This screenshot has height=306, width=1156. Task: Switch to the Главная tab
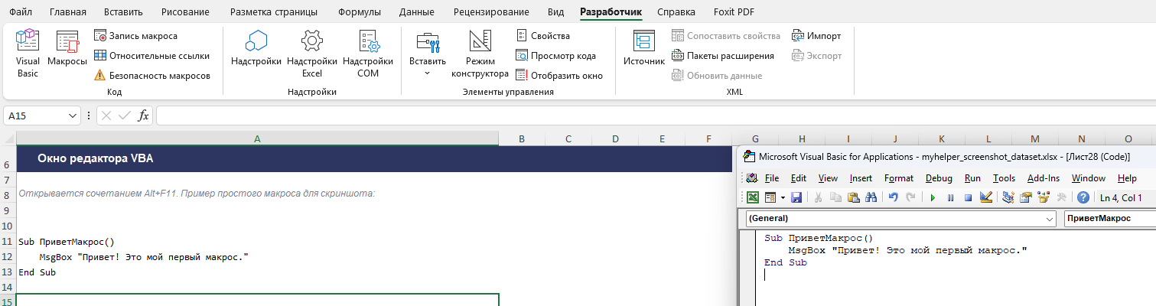click(x=68, y=12)
